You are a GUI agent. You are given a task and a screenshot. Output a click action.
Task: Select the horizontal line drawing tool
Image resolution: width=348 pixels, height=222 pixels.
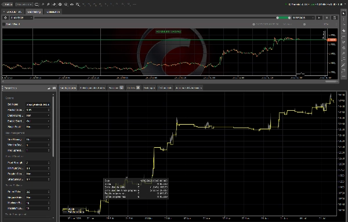point(343,37)
